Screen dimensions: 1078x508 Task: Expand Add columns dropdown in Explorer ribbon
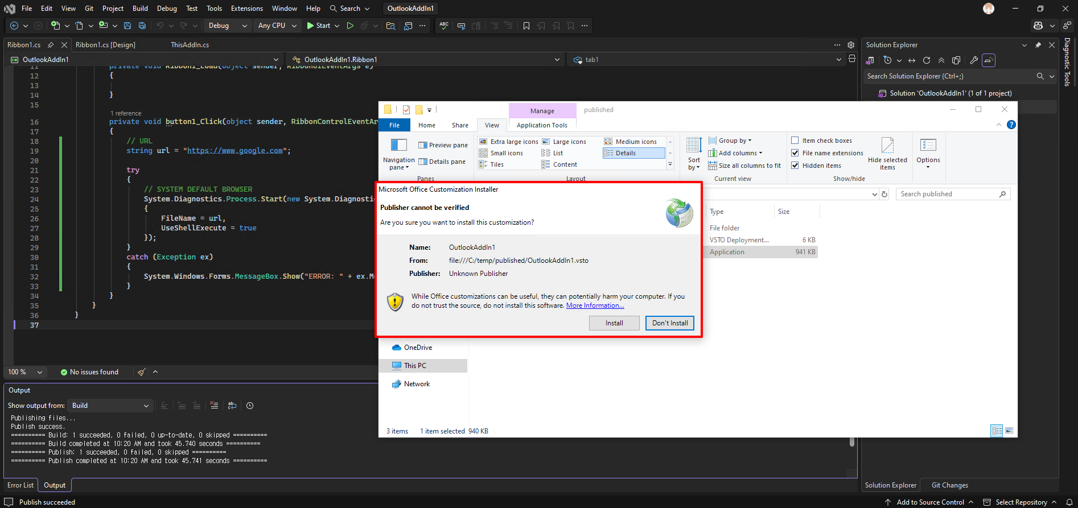(x=735, y=153)
